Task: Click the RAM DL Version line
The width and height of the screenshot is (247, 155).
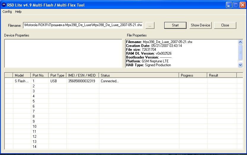Action: pyautogui.click(x=149, y=53)
